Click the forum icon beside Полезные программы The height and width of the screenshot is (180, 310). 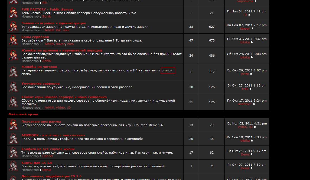(14, 125)
